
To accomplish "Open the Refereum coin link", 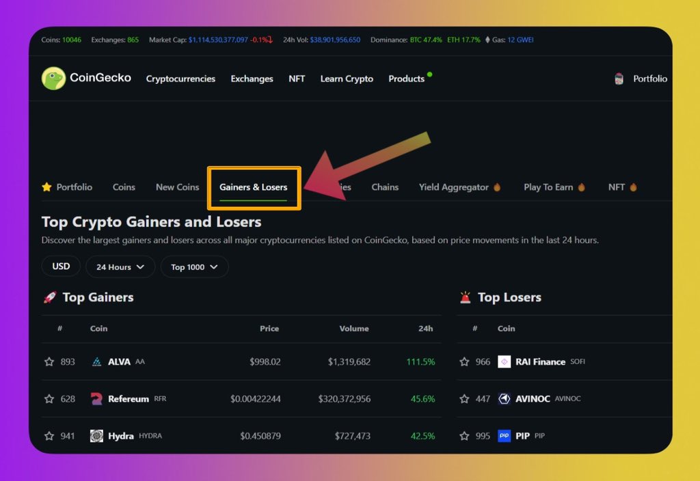I will coord(128,398).
